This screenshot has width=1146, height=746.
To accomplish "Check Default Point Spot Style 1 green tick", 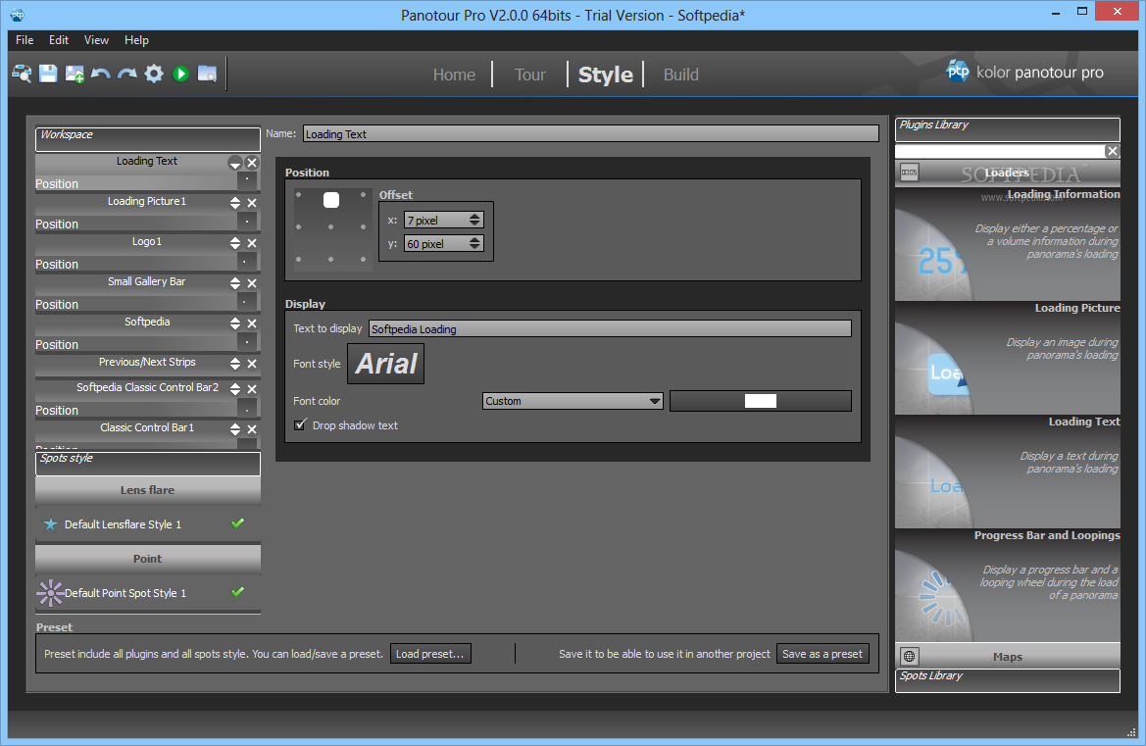I will pos(237,592).
